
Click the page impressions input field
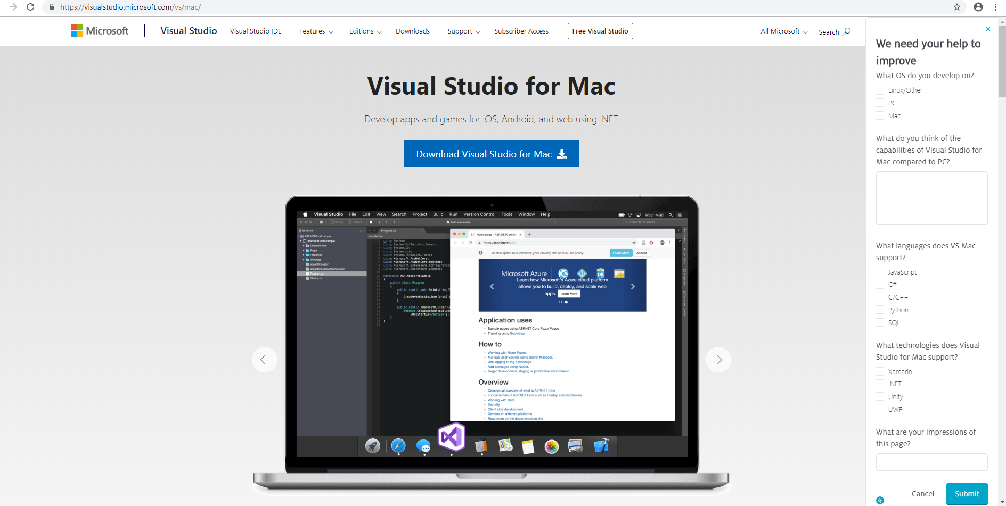click(x=931, y=462)
